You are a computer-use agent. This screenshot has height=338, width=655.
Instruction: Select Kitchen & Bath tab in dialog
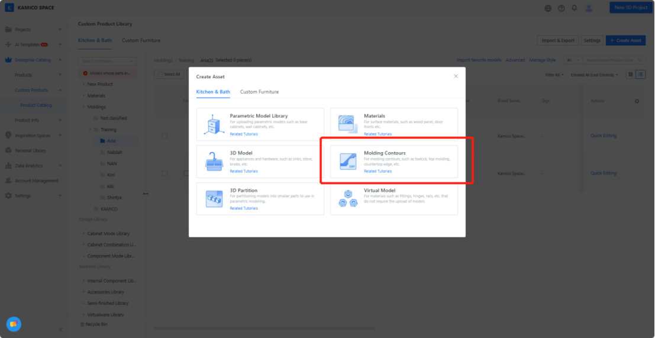coord(213,92)
